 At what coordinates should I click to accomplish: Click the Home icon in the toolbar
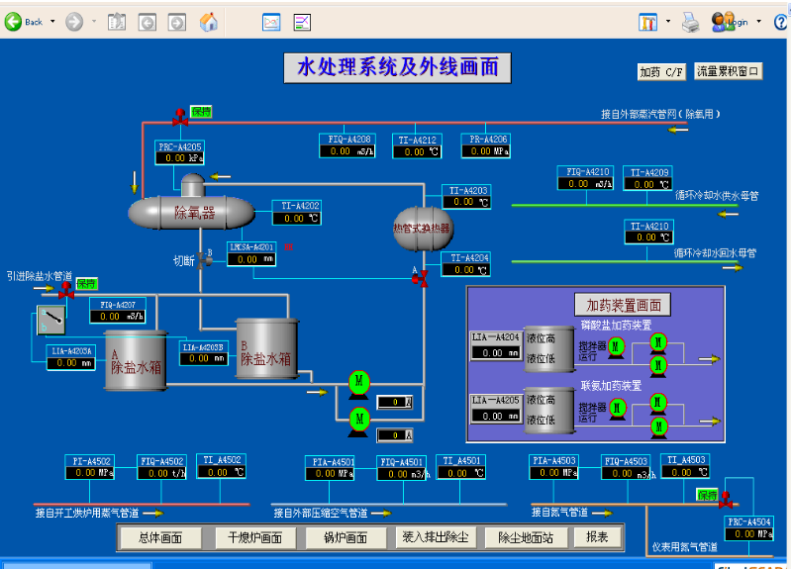(x=209, y=22)
